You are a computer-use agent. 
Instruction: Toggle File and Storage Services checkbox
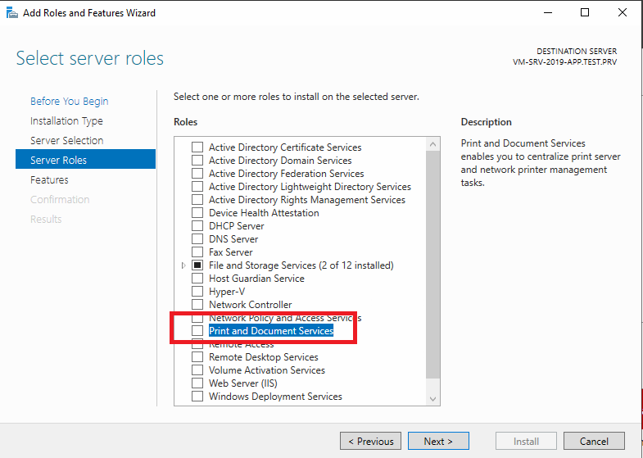click(x=197, y=265)
